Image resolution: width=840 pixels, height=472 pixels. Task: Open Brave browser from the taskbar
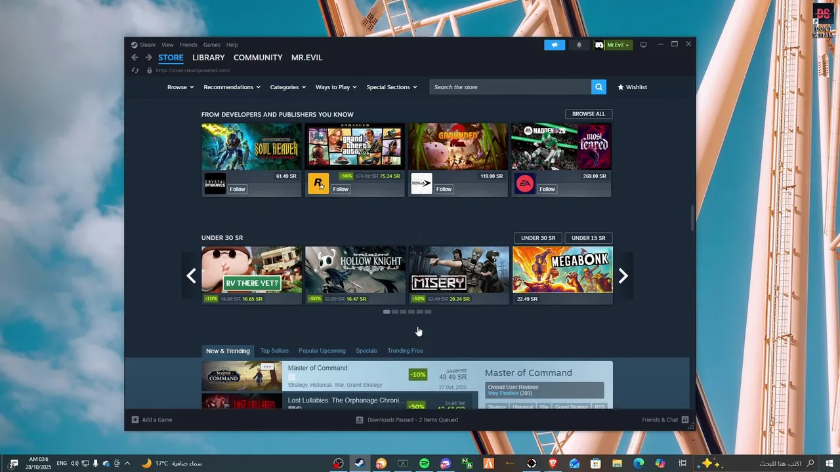(553, 463)
